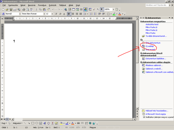Click the 'Új weblap' link
Viewport: 174px width, 130px height.
click(150, 46)
